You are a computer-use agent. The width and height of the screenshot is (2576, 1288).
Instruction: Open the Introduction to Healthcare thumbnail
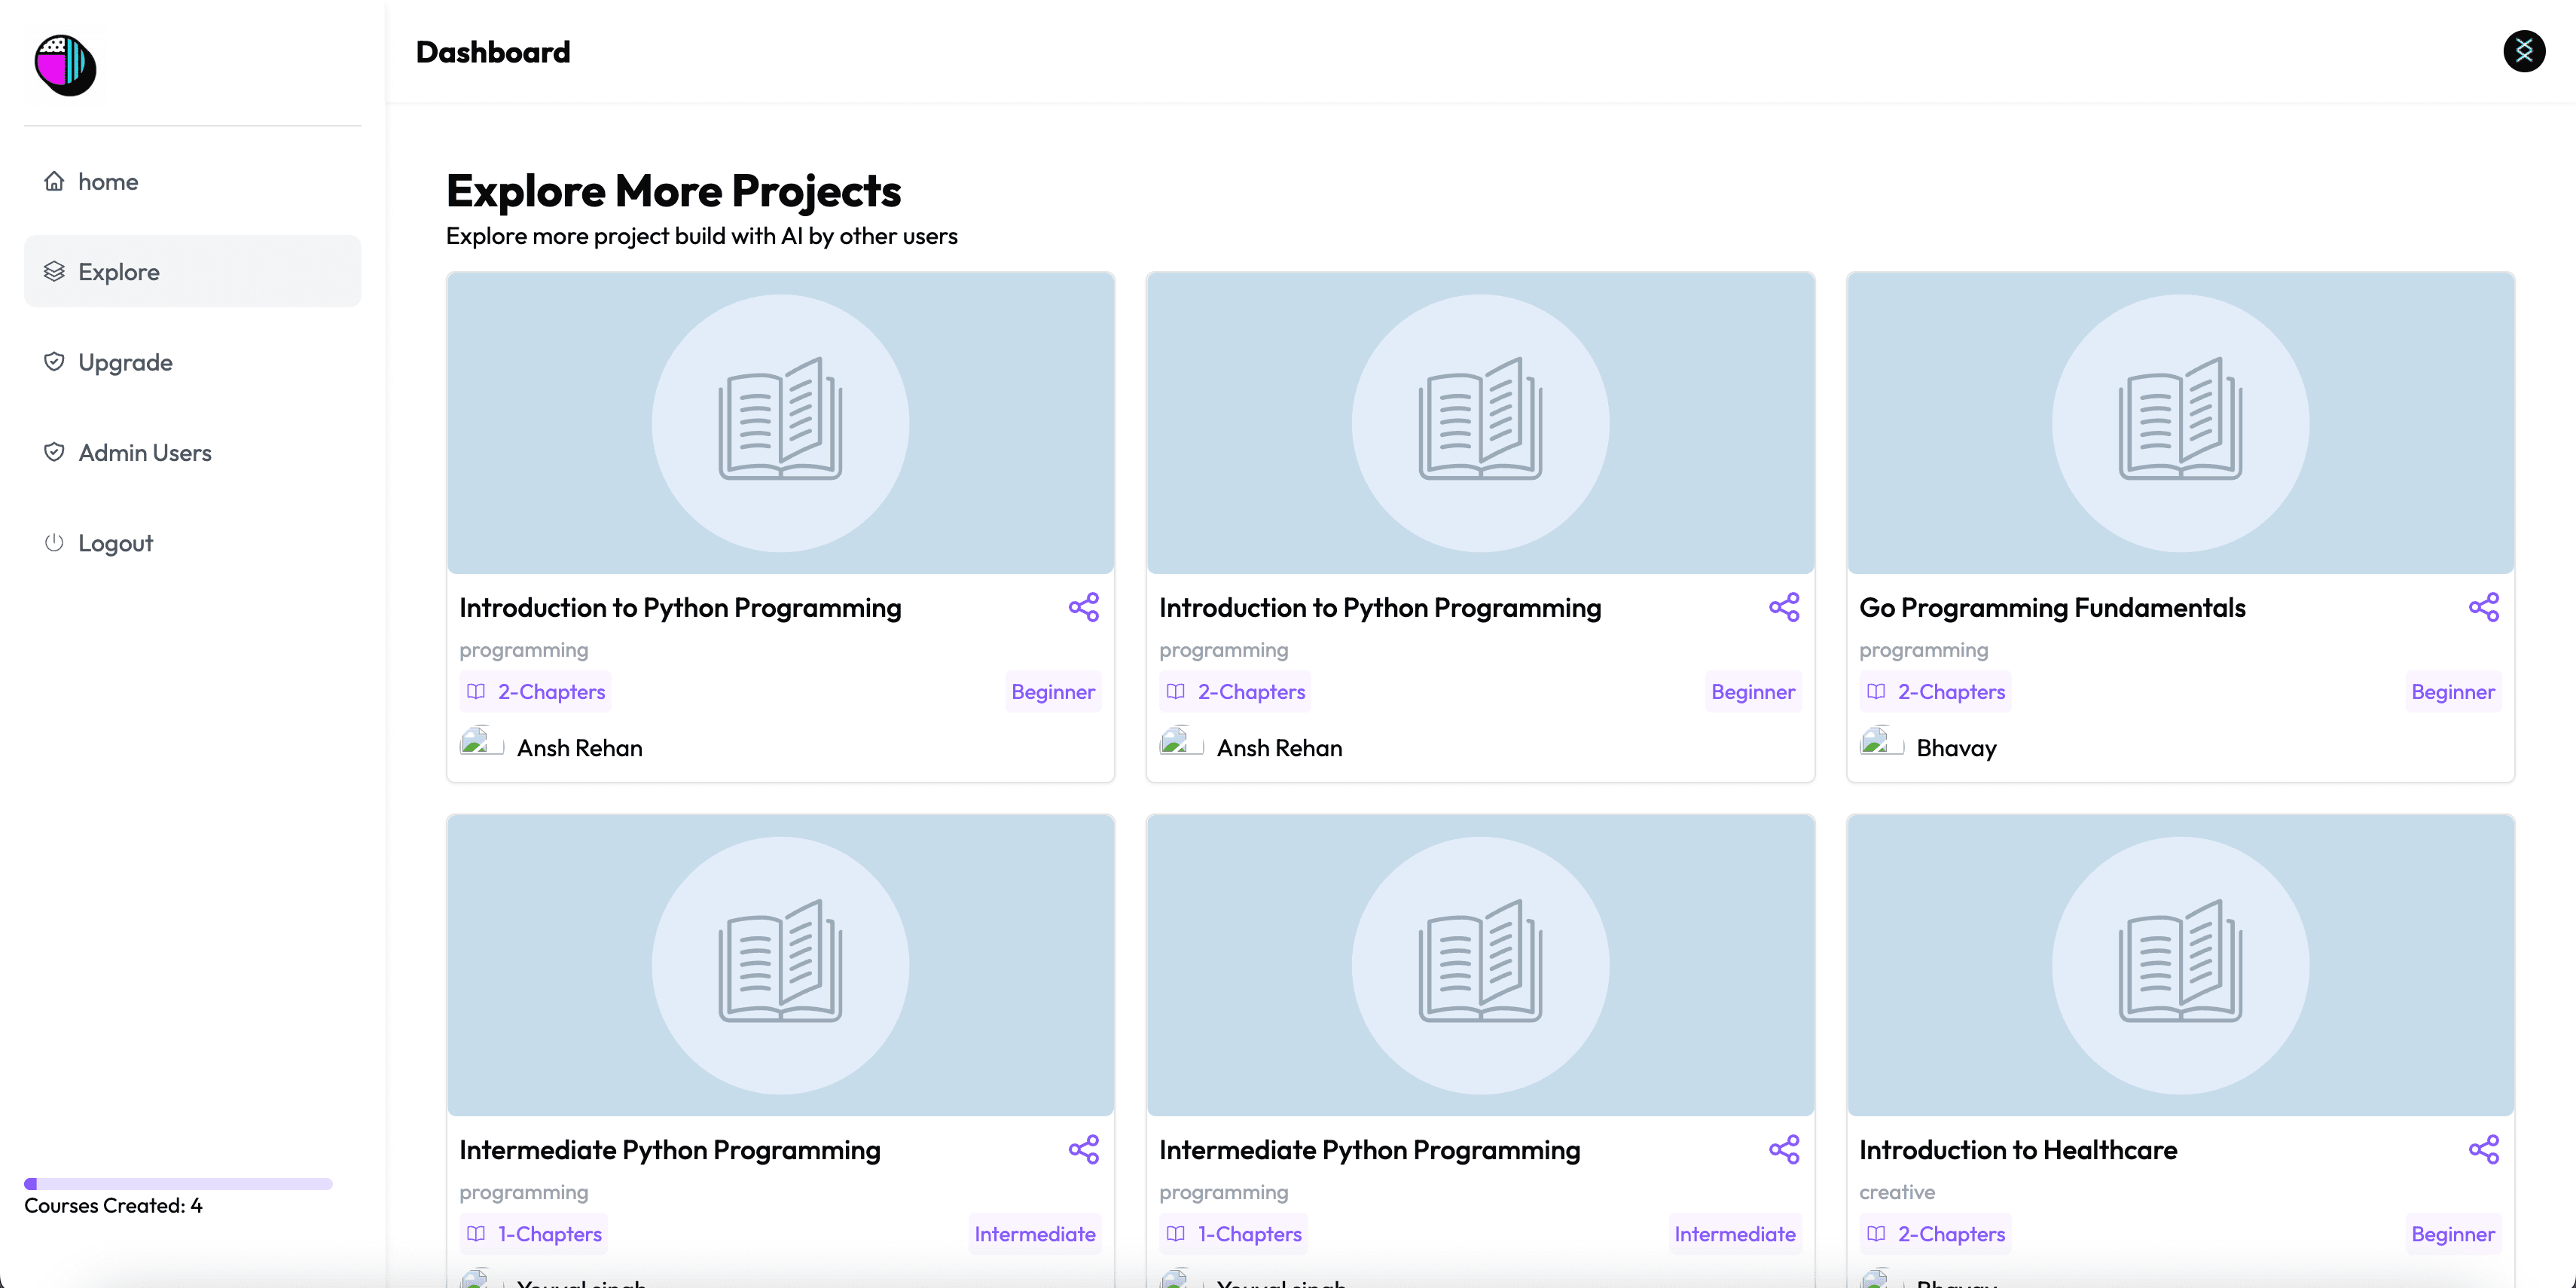point(2180,965)
